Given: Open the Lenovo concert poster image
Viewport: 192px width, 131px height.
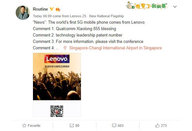Looking at the screenshot, I should [x=57, y=85].
